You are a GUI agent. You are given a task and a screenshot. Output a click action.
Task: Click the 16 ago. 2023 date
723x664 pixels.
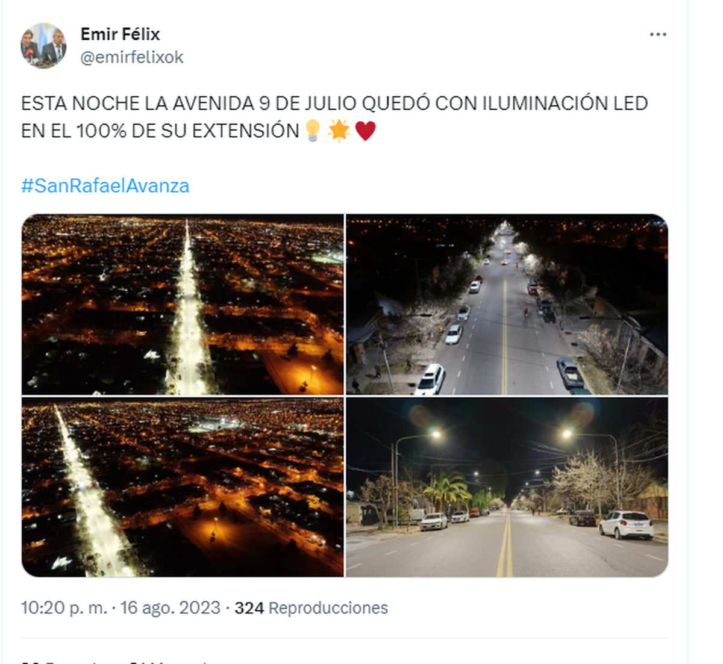pos(171,607)
